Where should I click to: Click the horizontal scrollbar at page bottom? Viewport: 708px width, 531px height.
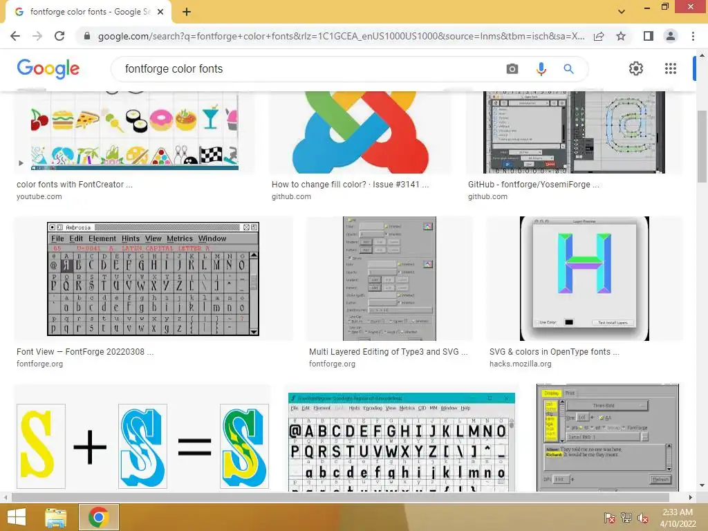point(340,497)
